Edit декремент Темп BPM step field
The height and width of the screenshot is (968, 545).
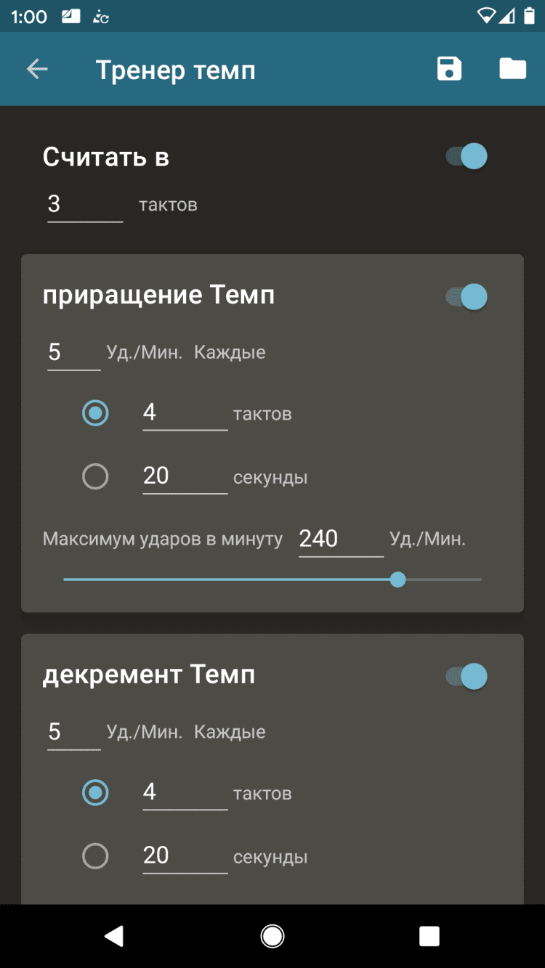coord(73,732)
